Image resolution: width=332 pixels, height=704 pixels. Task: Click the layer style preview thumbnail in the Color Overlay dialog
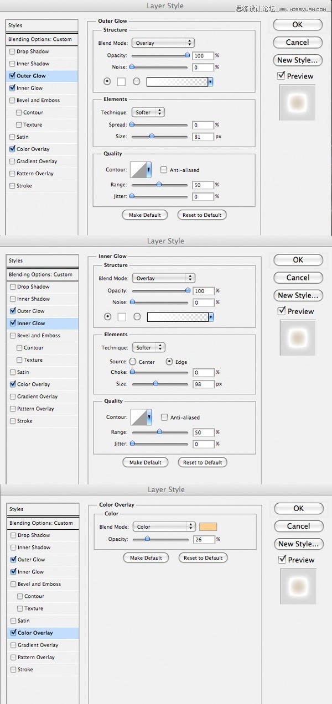298,586
